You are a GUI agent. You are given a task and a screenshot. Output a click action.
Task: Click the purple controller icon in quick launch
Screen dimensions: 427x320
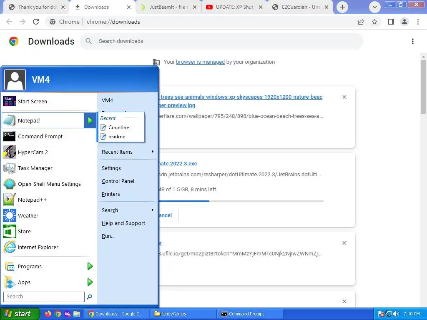point(67,314)
